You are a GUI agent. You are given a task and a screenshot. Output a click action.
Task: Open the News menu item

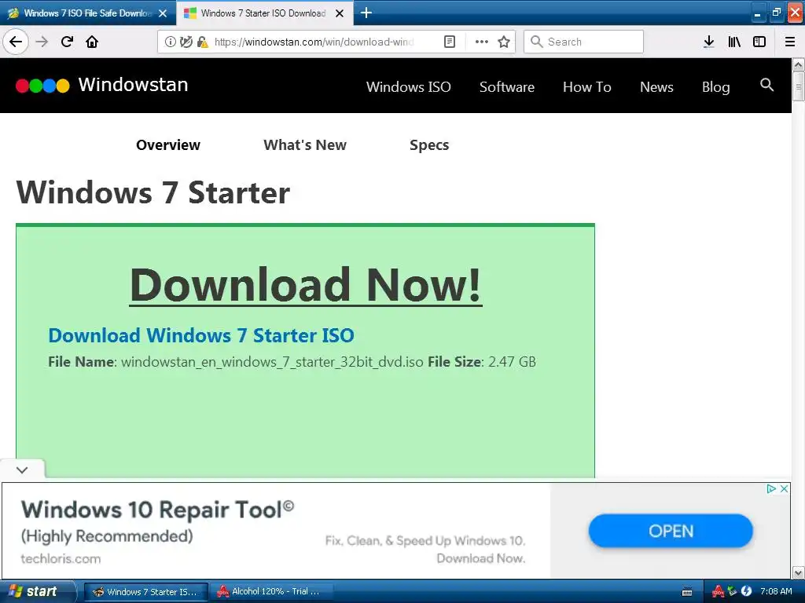point(656,86)
